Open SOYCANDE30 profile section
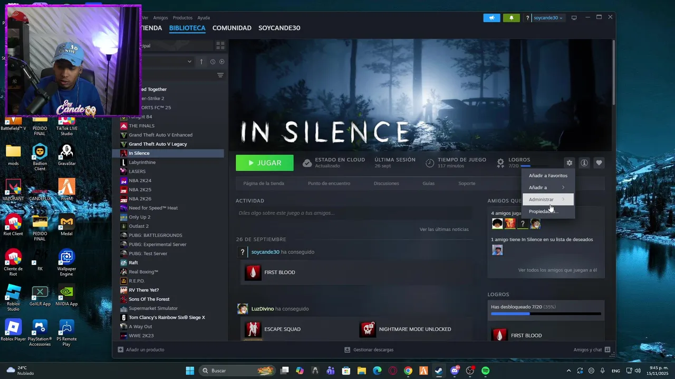 coord(279,28)
